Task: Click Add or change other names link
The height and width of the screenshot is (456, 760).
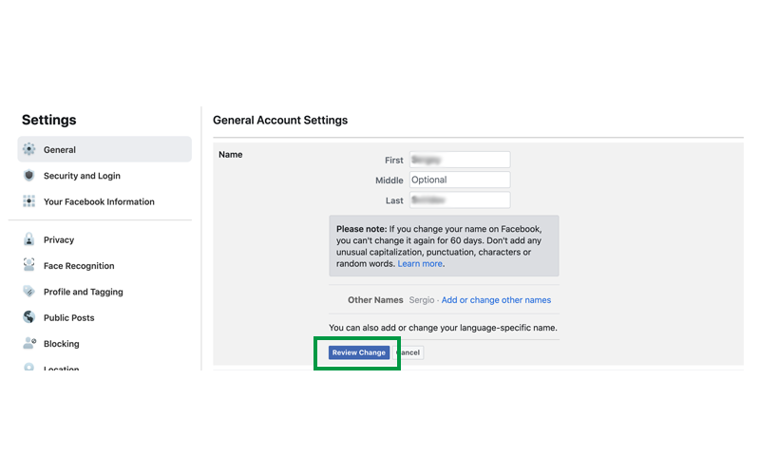Action: (496, 300)
